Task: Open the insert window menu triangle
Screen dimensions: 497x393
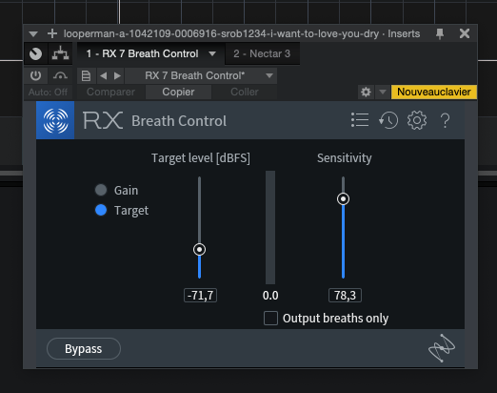Action: [33, 33]
